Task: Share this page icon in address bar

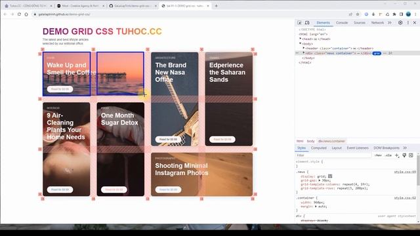Action: 350,14
